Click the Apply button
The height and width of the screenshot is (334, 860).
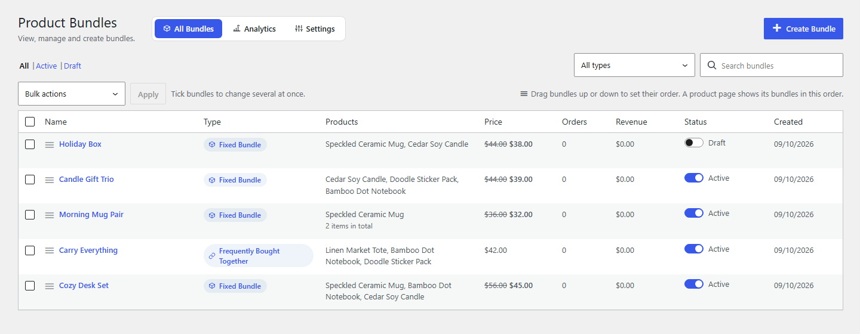tap(148, 94)
